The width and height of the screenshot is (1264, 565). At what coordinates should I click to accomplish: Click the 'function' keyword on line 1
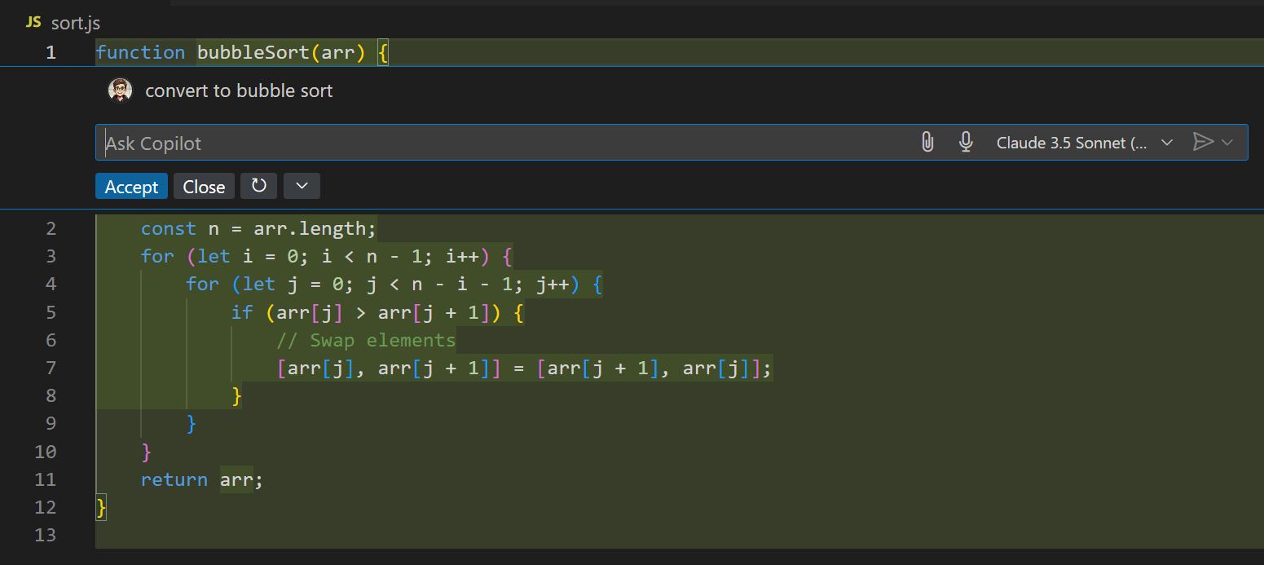pyautogui.click(x=140, y=52)
